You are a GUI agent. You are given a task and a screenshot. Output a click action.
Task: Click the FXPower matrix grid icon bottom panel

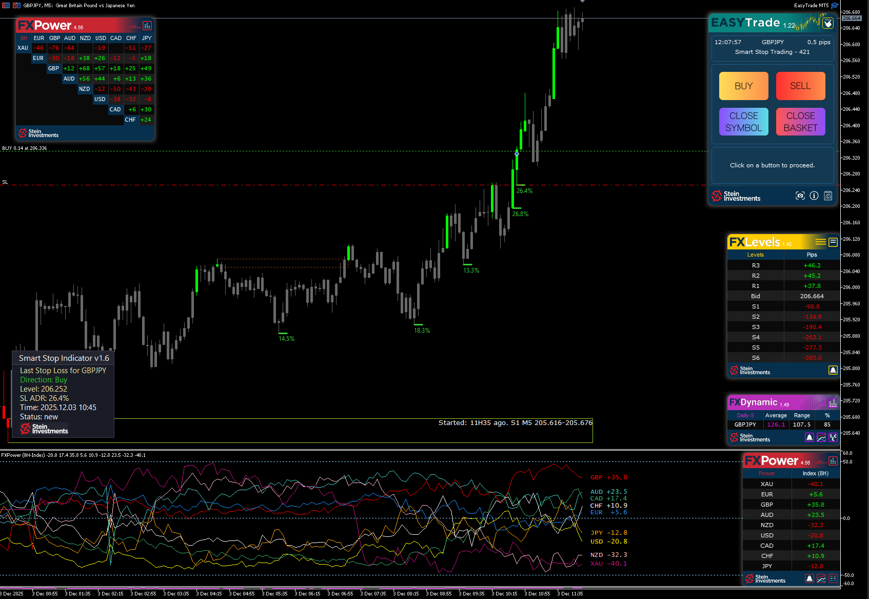833,578
